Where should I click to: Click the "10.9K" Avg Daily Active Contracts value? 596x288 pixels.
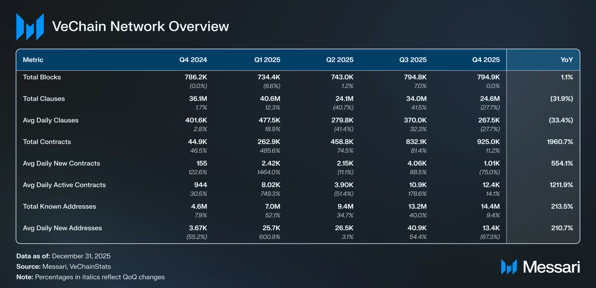(x=418, y=185)
